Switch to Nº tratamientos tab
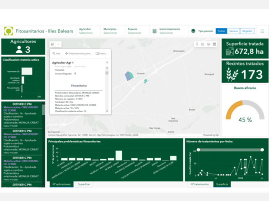 (200, 184)
